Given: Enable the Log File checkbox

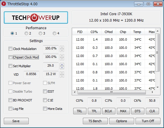Looking at the screenshot, I should pos(10,109).
